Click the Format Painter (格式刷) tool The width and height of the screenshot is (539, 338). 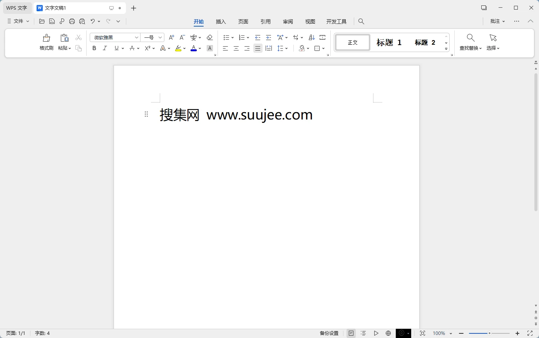pos(47,42)
